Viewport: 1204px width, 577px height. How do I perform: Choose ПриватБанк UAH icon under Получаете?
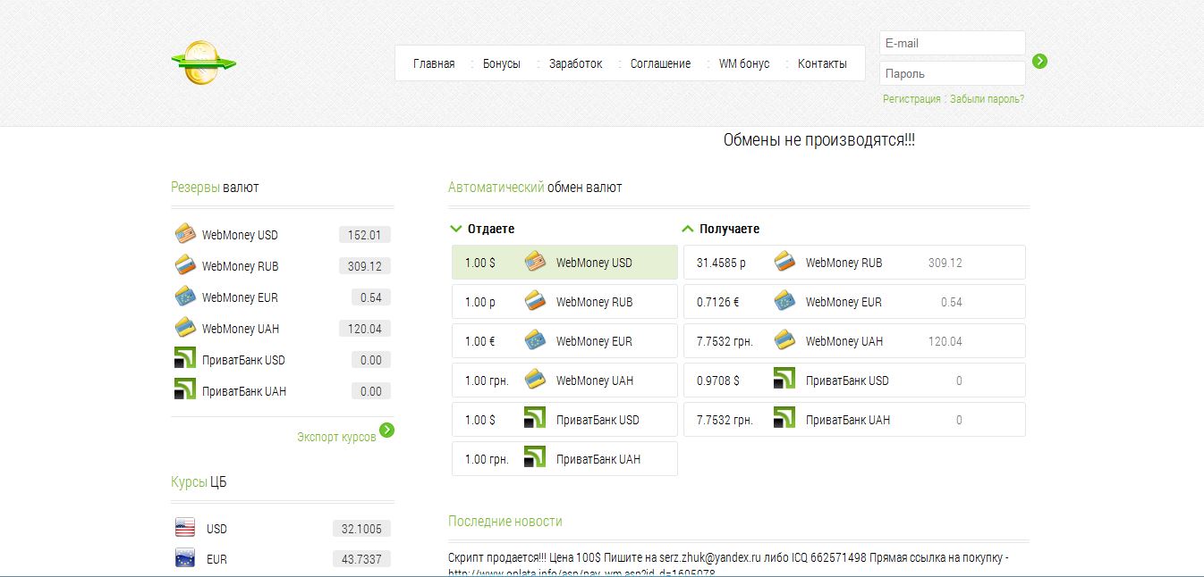point(784,419)
